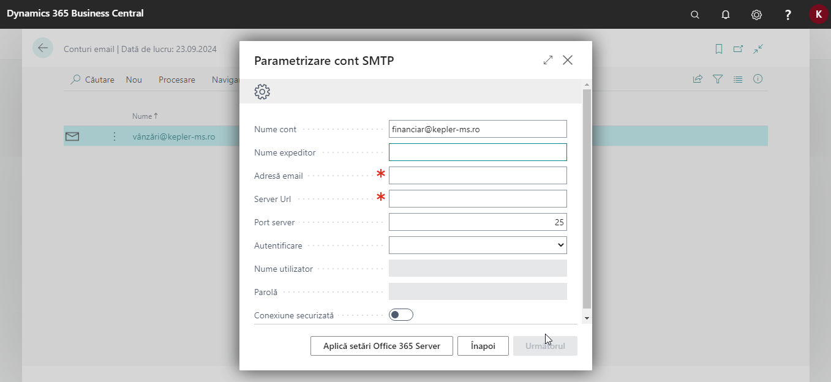Image resolution: width=831 pixels, height=382 pixels.
Task: Click the bookmark icon on page
Action: coord(719,49)
